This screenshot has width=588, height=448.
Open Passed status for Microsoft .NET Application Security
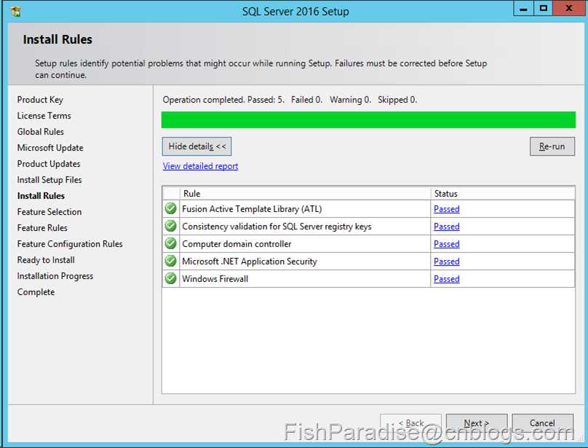pos(446,262)
